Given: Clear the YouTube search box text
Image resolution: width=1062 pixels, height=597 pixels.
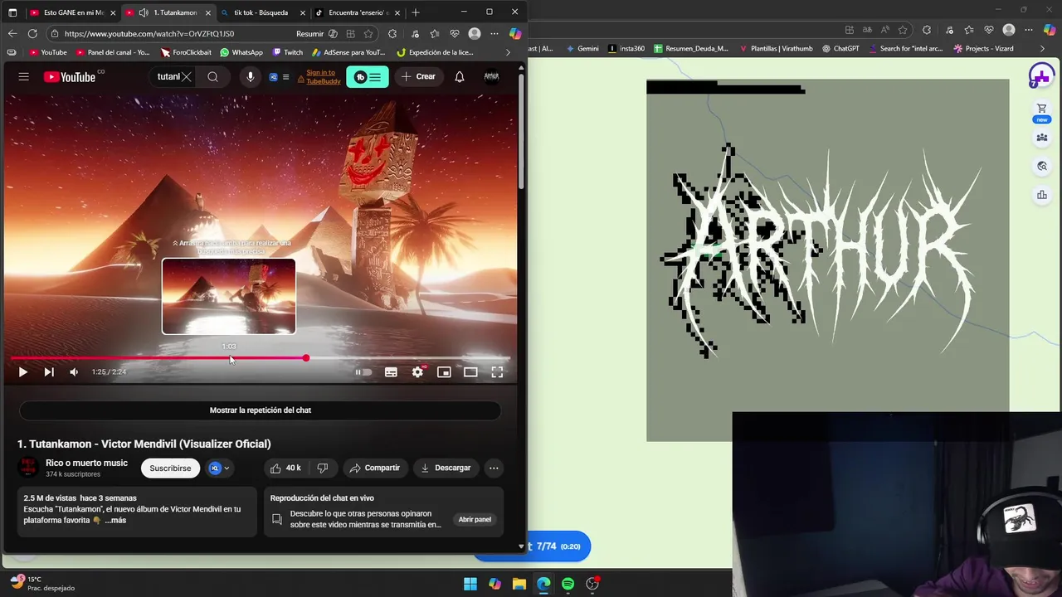Looking at the screenshot, I should [x=187, y=76].
